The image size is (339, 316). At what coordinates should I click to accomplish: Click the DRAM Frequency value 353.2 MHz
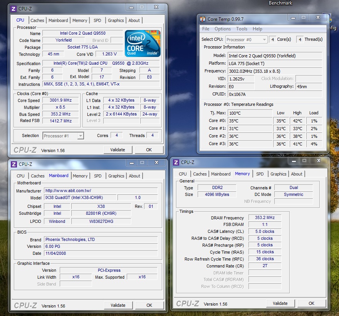click(x=265, y=217)
